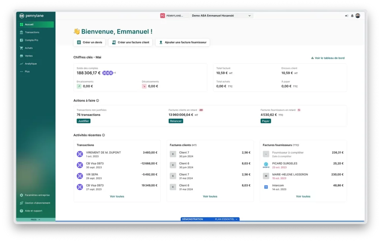The height and width of the screenshot is (242, 381).
Task: Open Voir le tableau de bord link
Action: [328, 58]
